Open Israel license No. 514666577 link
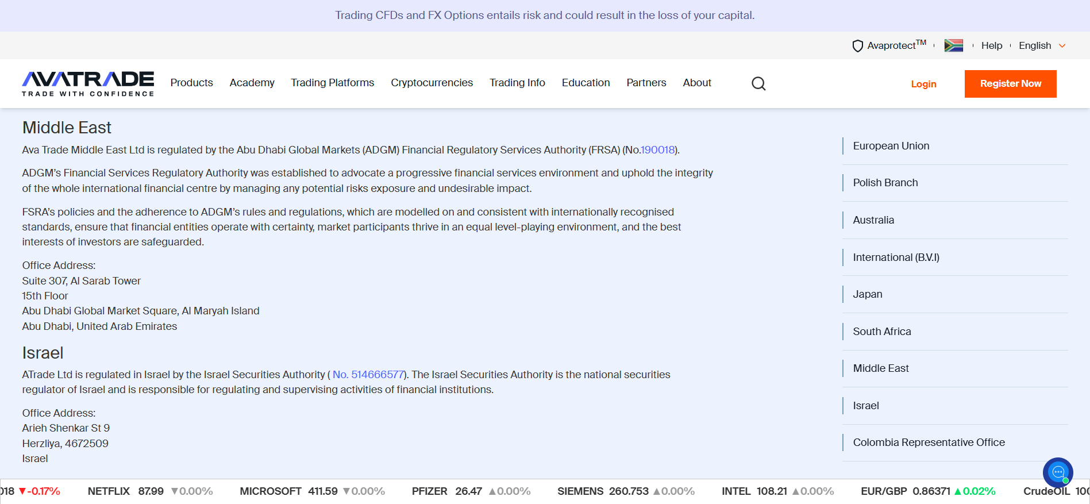This screenshot has width=1090, height=504. tap(368, 375)
